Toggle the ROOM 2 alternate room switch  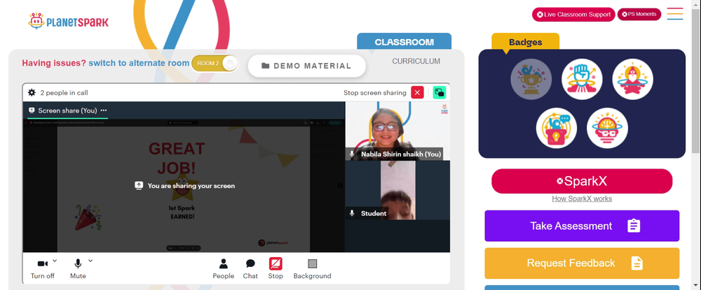(215, 64)
